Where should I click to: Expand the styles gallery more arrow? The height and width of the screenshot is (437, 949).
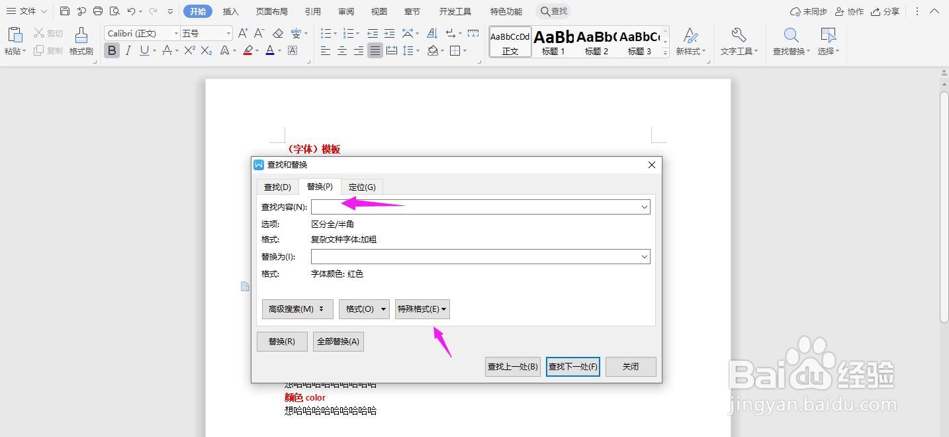[665, 53]
